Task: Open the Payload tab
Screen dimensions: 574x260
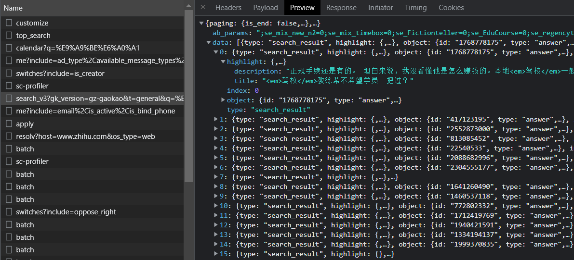Action: pyautogui.click(x=266, y=8)
